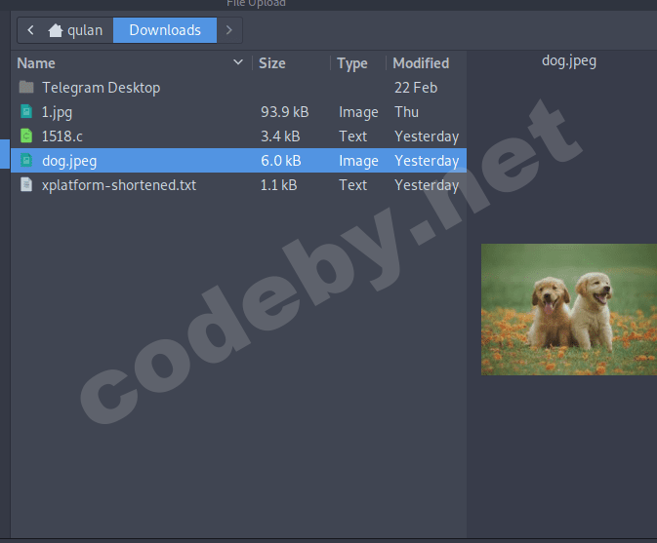Click the Yesterday date for 1518.c
Screen dimensions: 657x543
pos(427,136)
